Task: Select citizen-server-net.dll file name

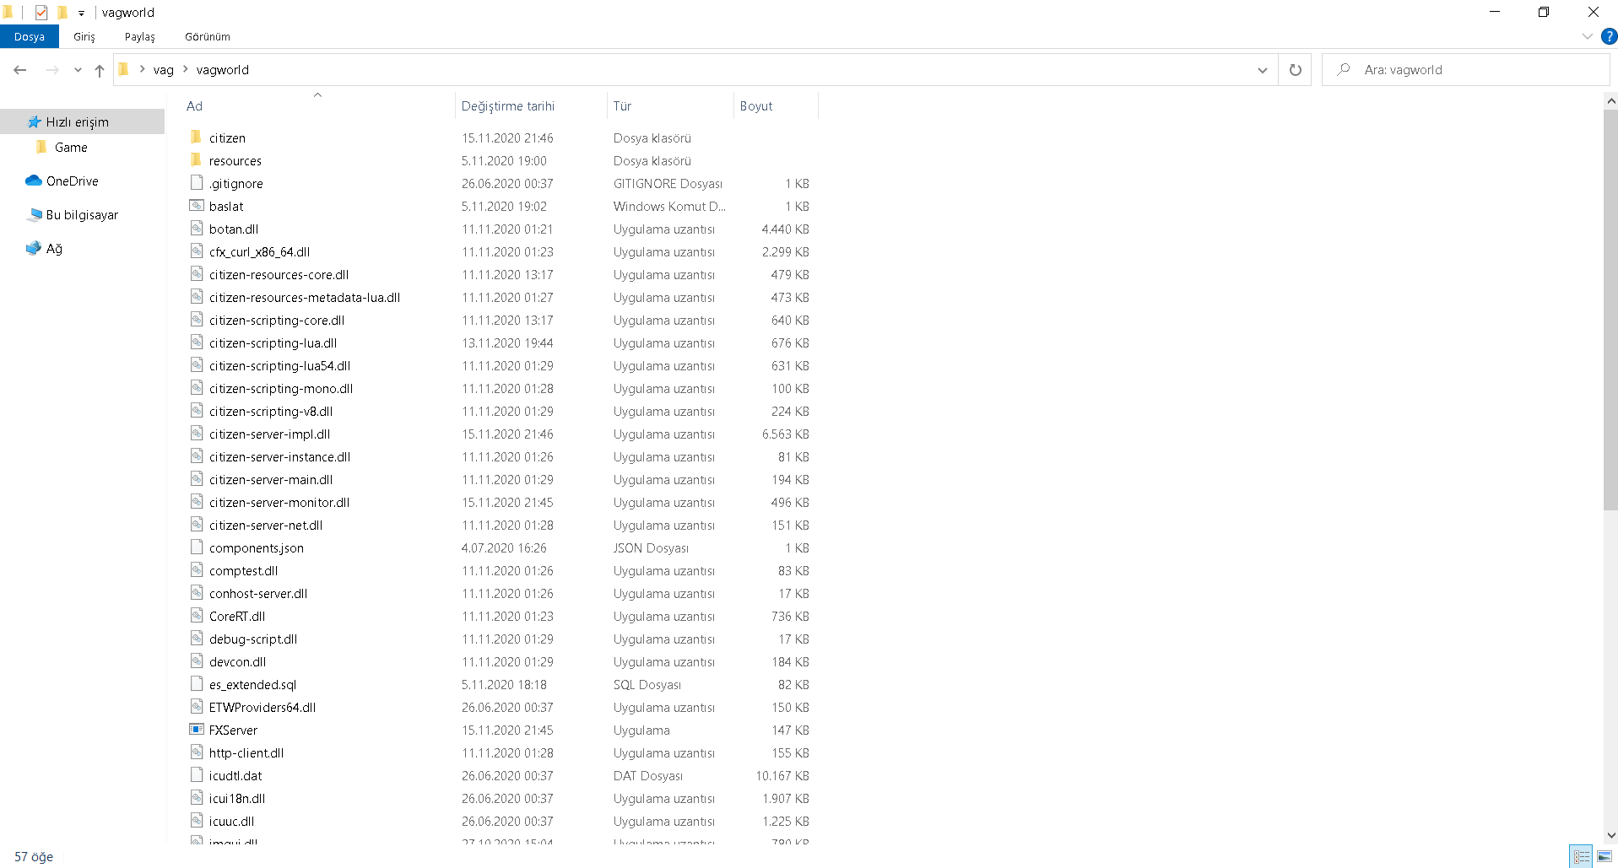Action: (x=266, y=526)
